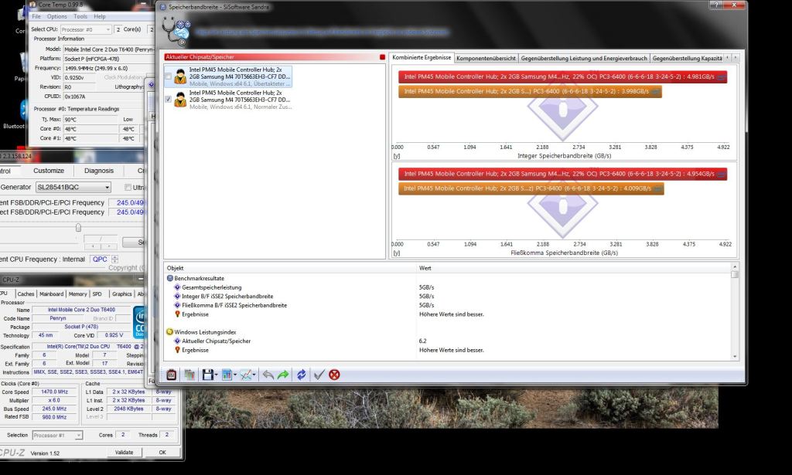Click the red cancel X icon

pos(334,375)
